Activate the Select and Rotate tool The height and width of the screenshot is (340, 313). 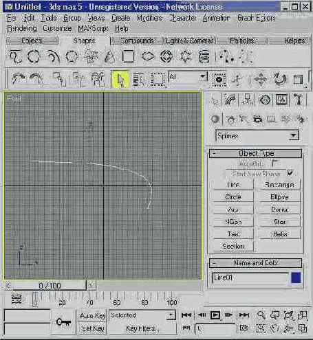tap(280, 80)
